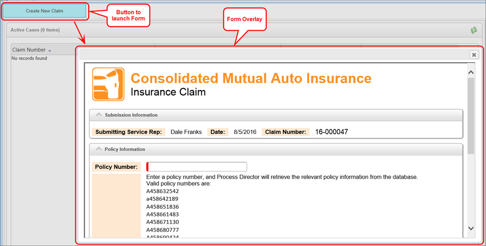Collapse the Policy Information section
486x246 pixels.
99,149
